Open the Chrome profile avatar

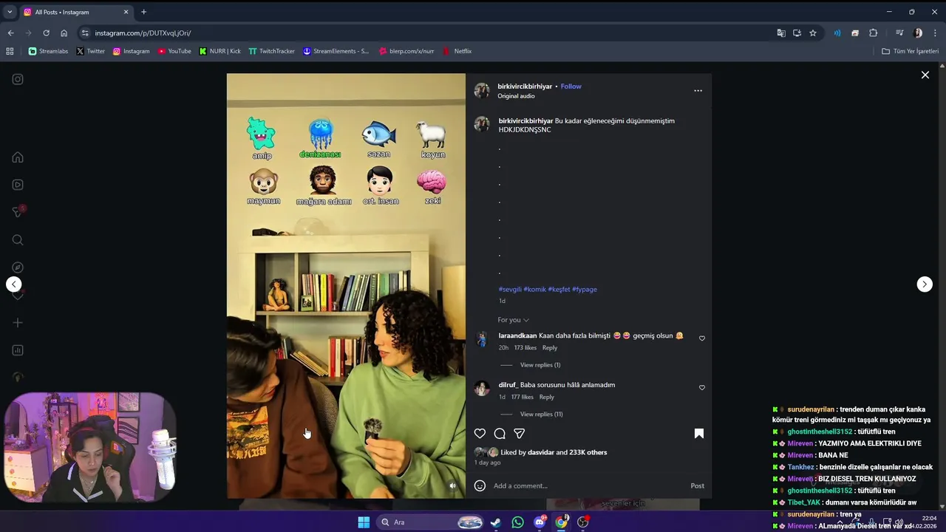918,33
